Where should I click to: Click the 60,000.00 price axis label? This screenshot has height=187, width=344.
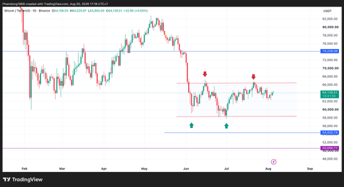tap(330, 109)
